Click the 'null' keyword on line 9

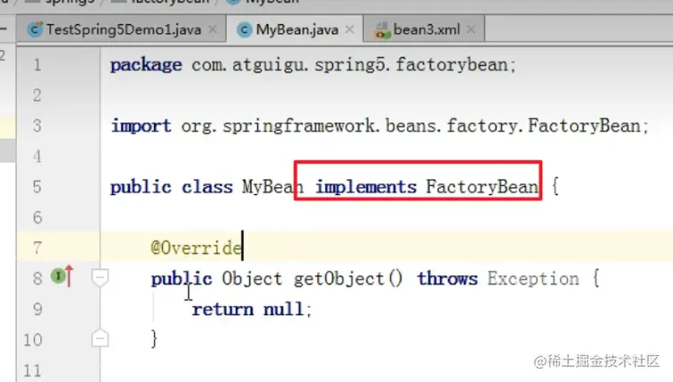point(283,310)
